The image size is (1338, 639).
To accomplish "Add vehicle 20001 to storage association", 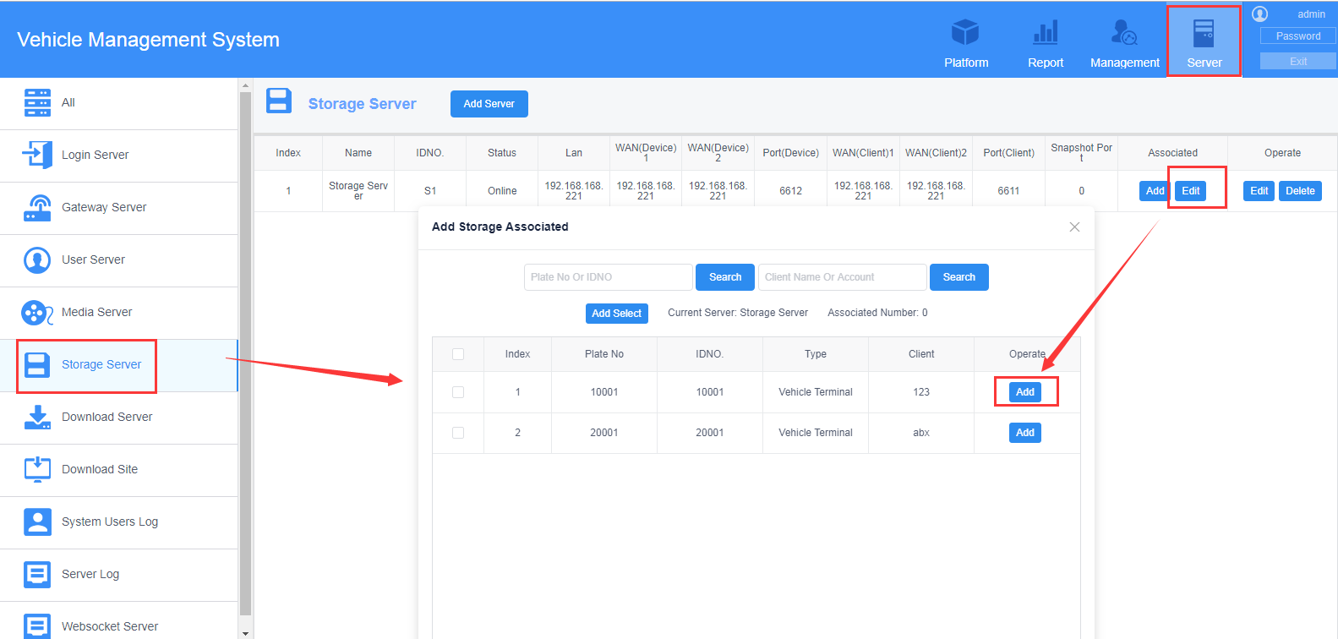I will click(x=1025, y=433).
